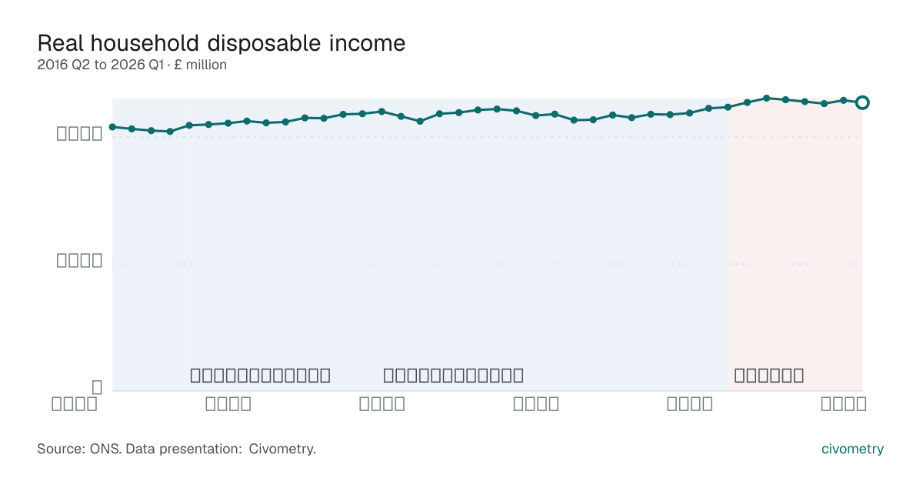Click the leftmost x-axis tick label
This screenshot has height=485, width=923.
pos(75,404)
